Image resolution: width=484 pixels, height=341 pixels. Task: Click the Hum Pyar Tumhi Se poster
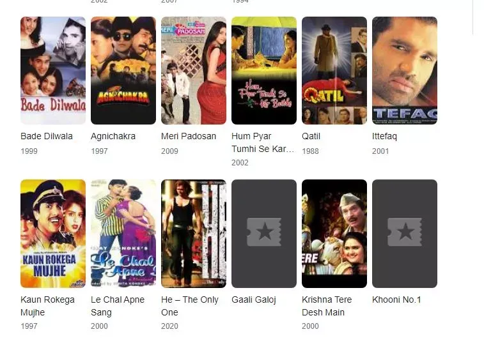click(x=264, y=71)
